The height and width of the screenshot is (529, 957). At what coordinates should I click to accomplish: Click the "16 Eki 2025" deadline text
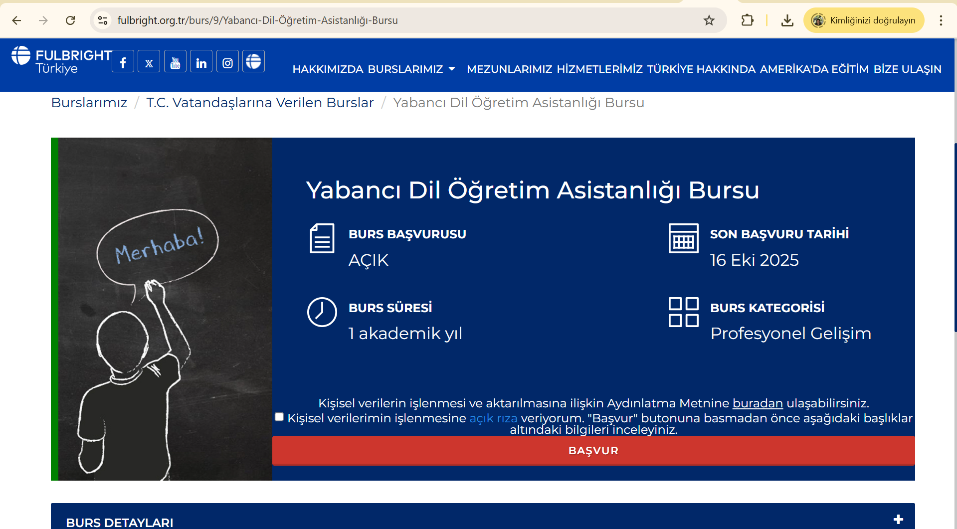tap(754, 260)
